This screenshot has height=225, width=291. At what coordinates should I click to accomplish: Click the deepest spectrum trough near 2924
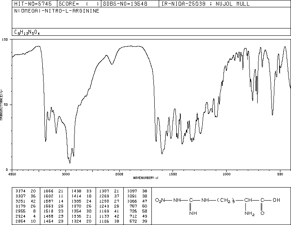(70, 163)
